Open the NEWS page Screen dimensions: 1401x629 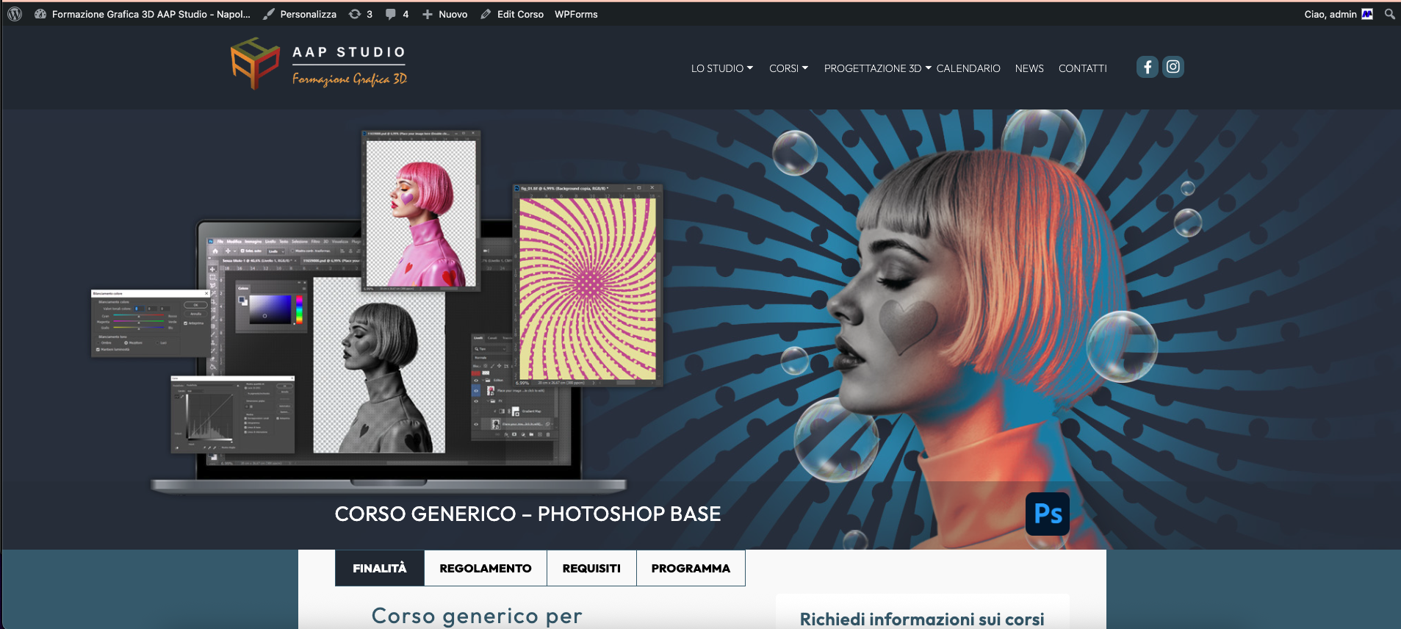[x=1029, y=68]
